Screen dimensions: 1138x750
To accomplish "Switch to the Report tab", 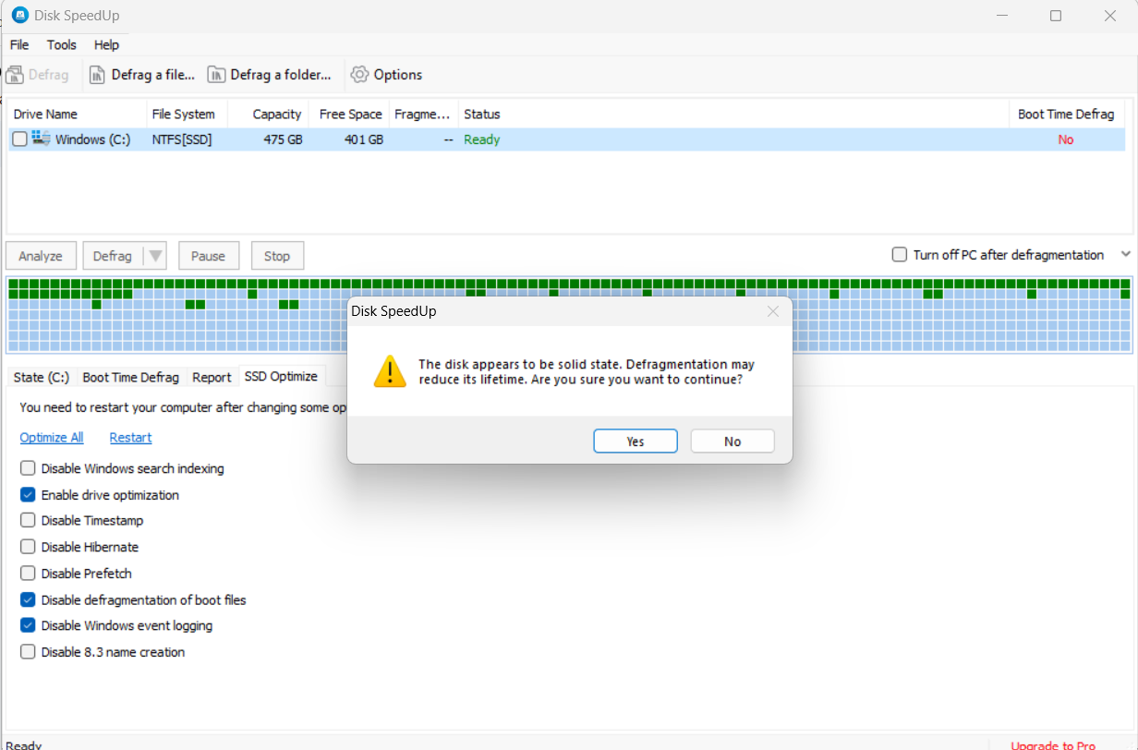I will (x=212, y=377).
